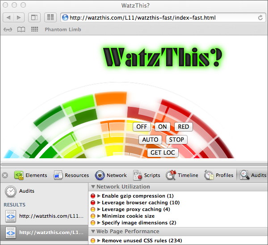Open the Bookmarks book icon

click(x=21, y=30)
